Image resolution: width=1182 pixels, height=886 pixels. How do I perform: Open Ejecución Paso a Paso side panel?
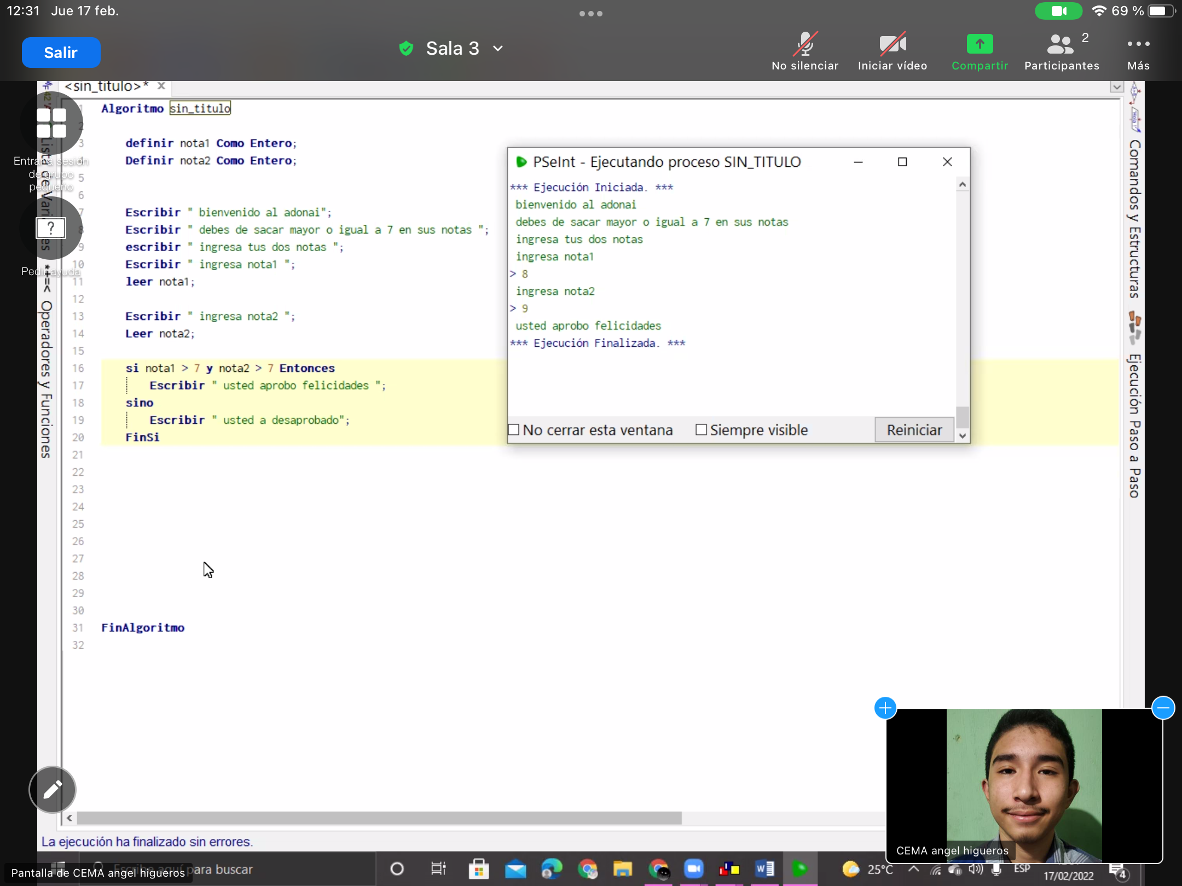[x=1134, y=425]
